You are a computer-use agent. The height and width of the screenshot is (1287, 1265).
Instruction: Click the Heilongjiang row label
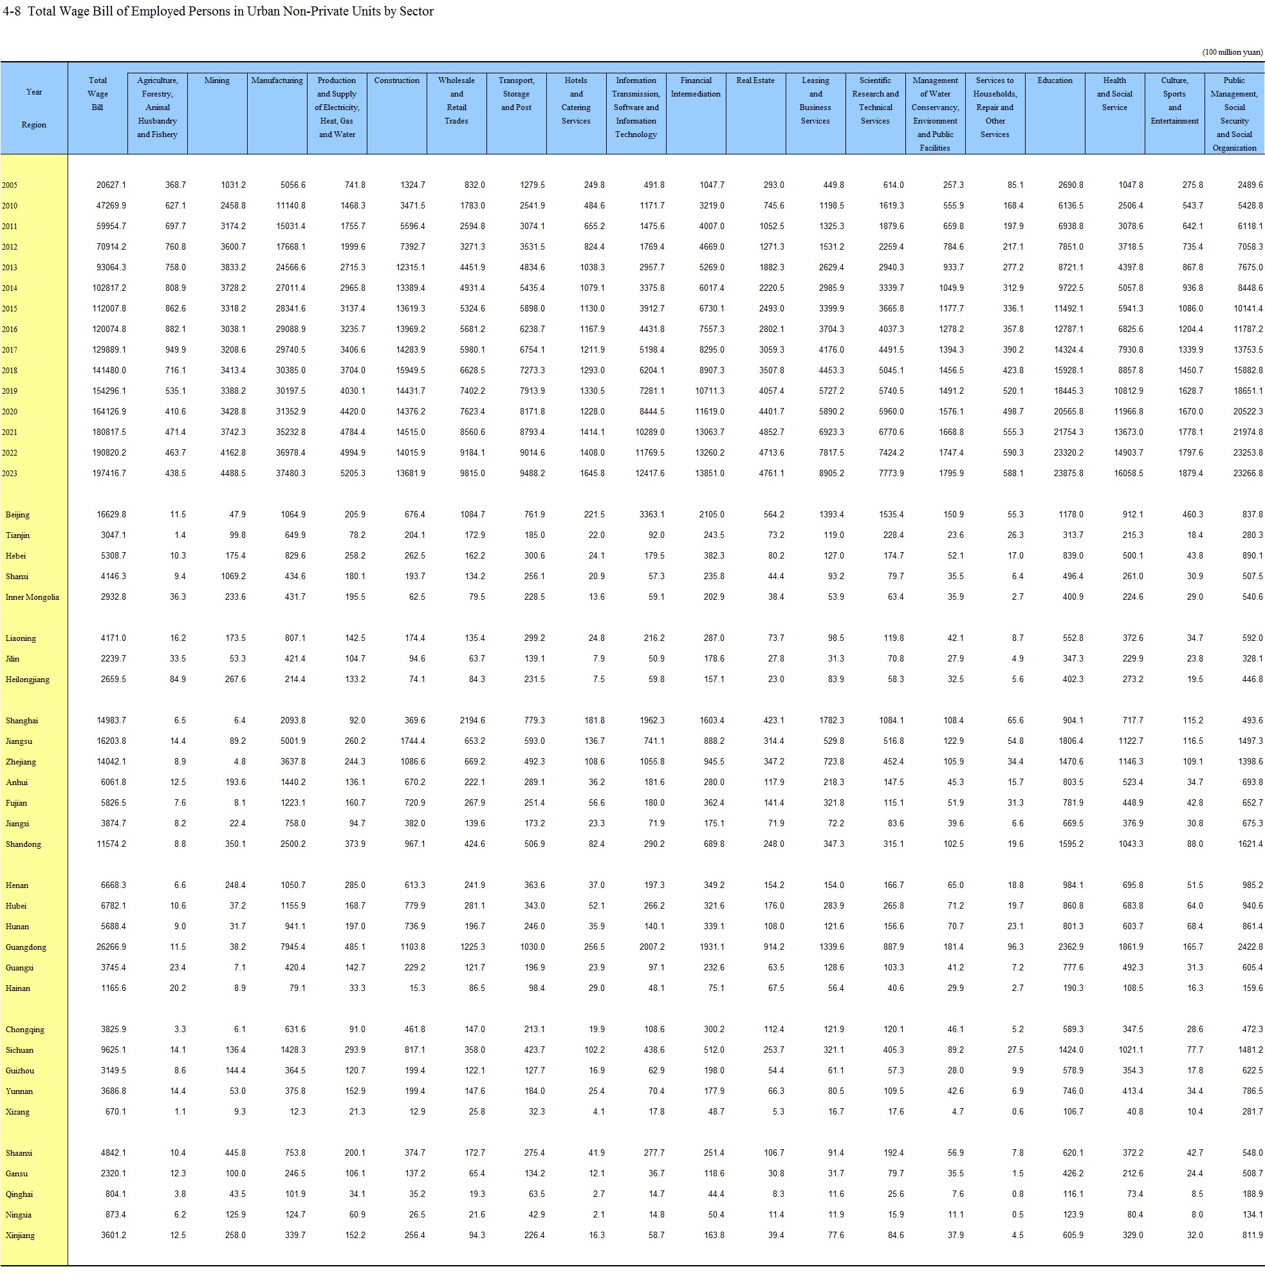click(27, 680)
